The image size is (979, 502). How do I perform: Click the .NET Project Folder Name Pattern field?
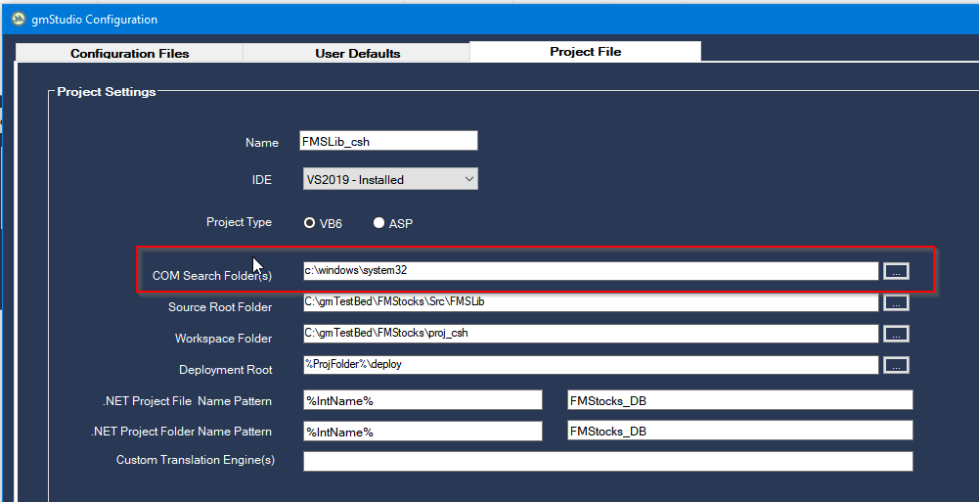click(423, 432)
